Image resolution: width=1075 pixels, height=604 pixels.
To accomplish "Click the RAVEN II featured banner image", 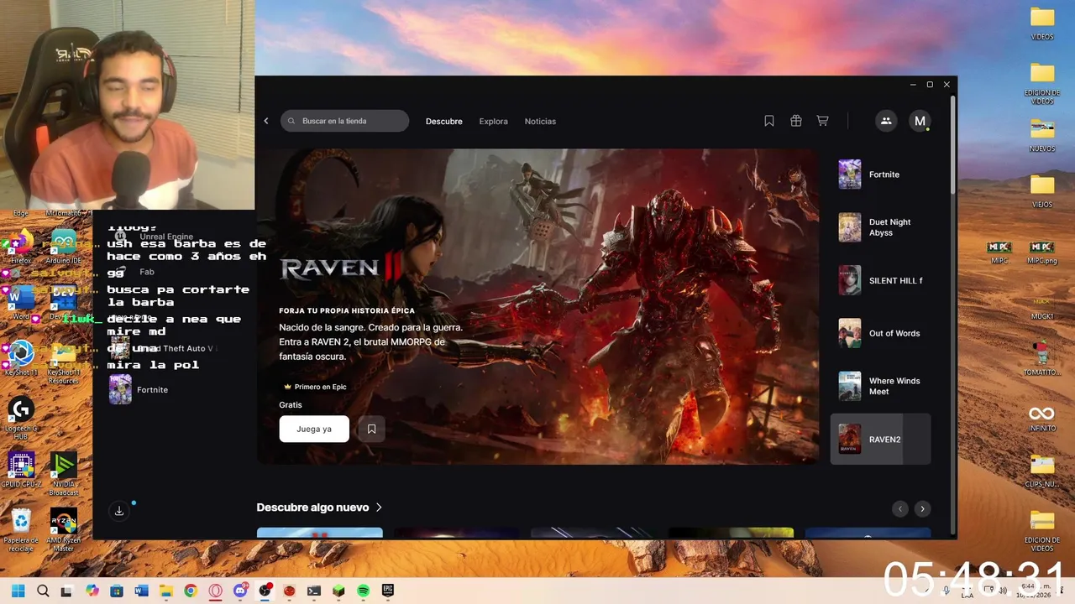I will click(537, 306).
